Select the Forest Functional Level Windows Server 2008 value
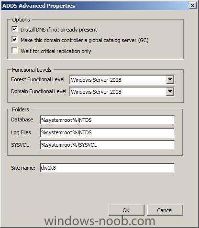 point(118,79)
